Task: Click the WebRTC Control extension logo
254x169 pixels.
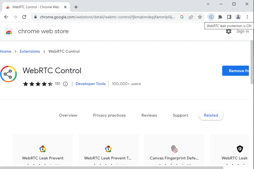Action: [8, 74]
